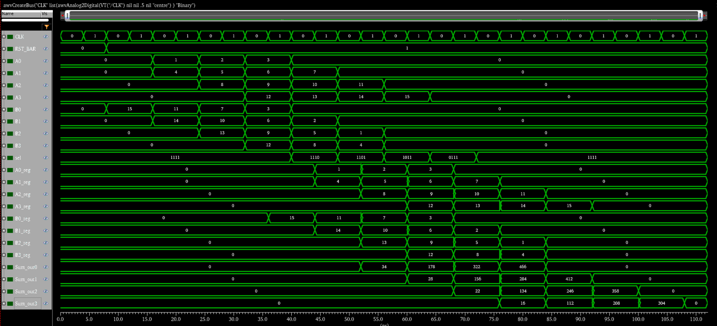The width and height of the screenshot is (717, 326).
Task: Expand the Sum_out1 bus bits
Action: 4,279
